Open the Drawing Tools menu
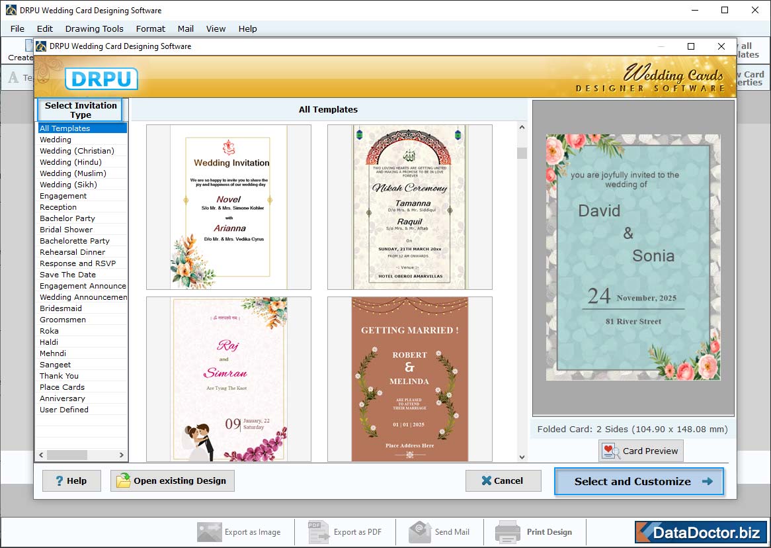This screenshot has height=548, width=771. click(x=95, y=28)
